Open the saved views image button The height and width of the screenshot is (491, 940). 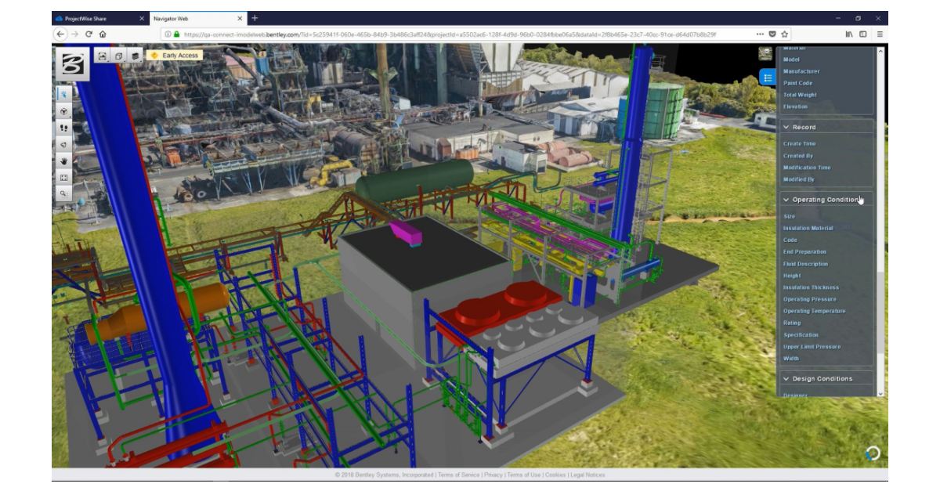[x=103, y=56]
